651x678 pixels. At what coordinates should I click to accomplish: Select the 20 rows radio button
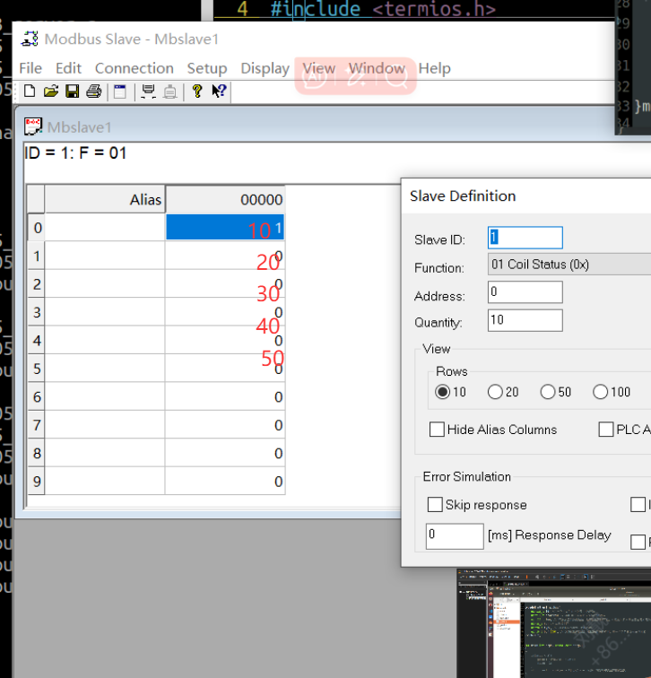click(495, 392)
